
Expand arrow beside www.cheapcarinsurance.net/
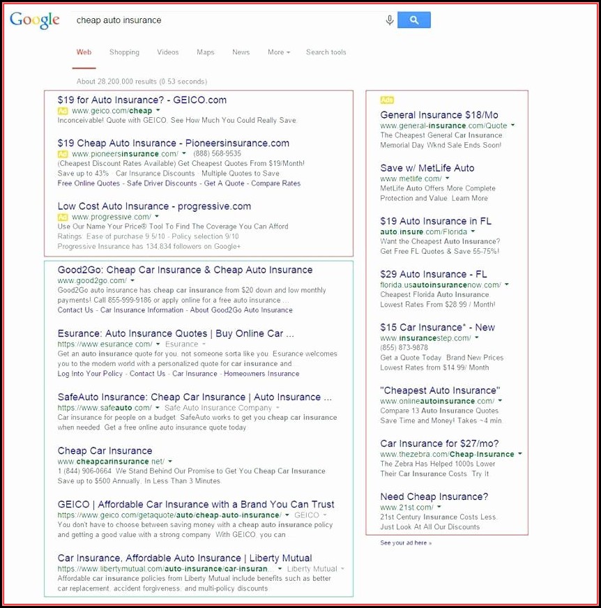170,462
